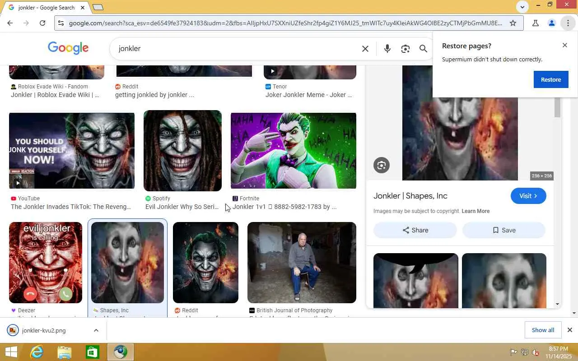Select the lower Reddit green-haired Joker thumbnail

205,263
